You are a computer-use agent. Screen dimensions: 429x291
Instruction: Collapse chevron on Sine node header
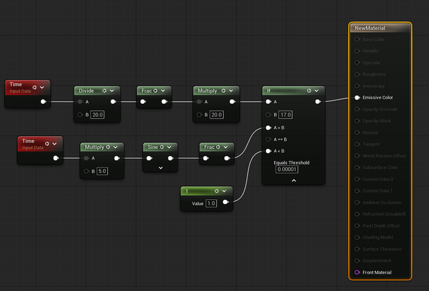(x=169, y=147)
